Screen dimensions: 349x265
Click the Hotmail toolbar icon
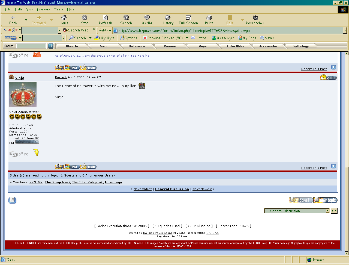tap(200, 38)
